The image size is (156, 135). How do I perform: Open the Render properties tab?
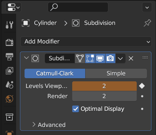pyautogui.click(x=9, y=42)
